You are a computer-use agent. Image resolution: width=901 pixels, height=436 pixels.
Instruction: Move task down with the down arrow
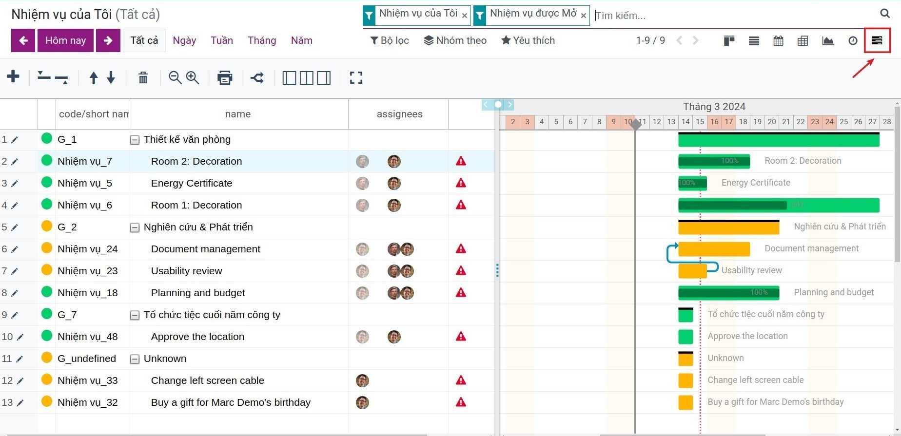coord(111,77)
